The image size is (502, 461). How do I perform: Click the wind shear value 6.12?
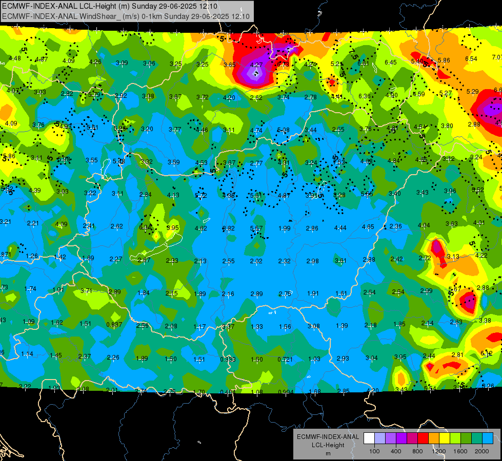pyautogui.click(x=486, y=353)
